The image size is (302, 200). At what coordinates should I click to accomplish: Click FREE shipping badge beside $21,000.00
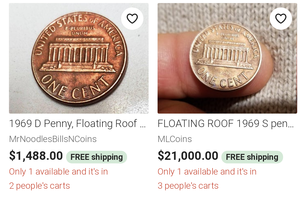(252, 157)
